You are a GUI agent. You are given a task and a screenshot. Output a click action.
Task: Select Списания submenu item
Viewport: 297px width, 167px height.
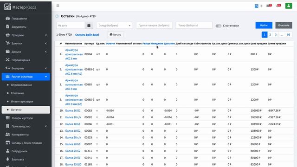pyautogui.click(x=17, y=93)
